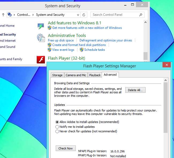Select Allow Adobe to install updates

coord(57,122)
